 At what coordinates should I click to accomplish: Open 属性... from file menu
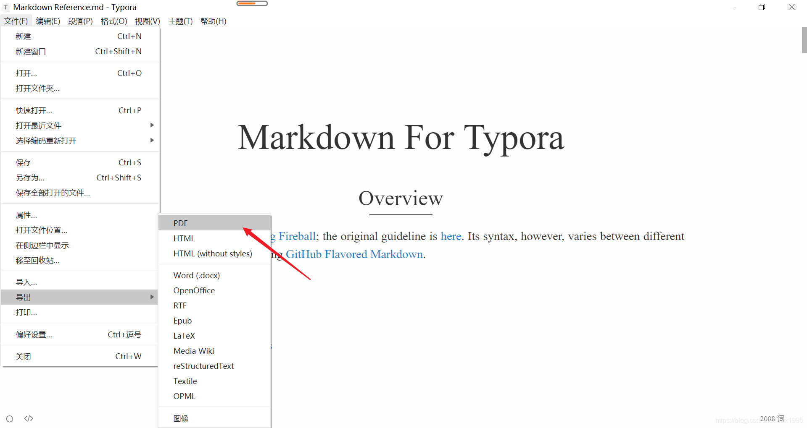pyautogui.click(x=80, y=215)
